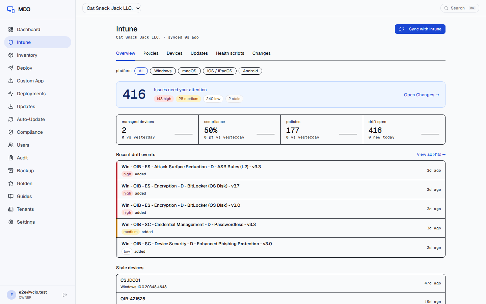Open BitLocker (OS Disk) v3.0 drift event
This screenshot has height=304, width=486.
[281, 209]
